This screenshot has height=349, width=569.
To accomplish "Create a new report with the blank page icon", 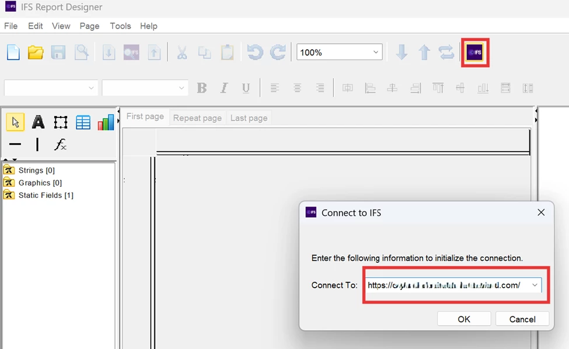I will coord(13,53).
